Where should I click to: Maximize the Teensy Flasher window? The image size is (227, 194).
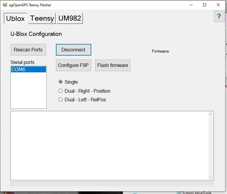[205, 5]
